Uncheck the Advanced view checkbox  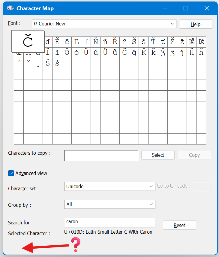tap(11, 173)
